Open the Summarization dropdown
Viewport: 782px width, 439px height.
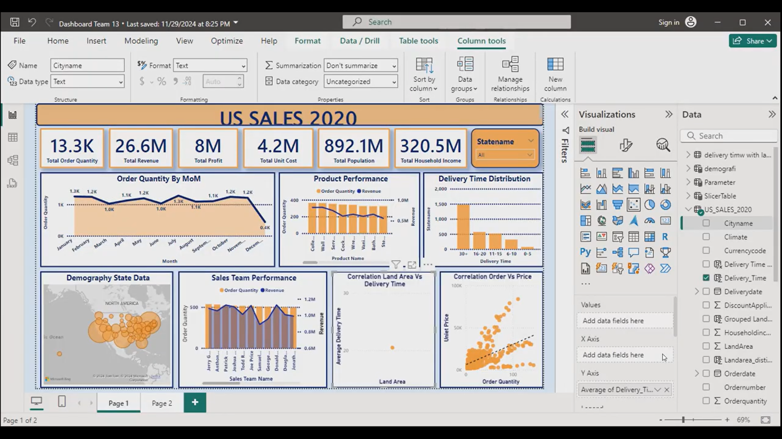pyautogui.click(x=360, y=65)
